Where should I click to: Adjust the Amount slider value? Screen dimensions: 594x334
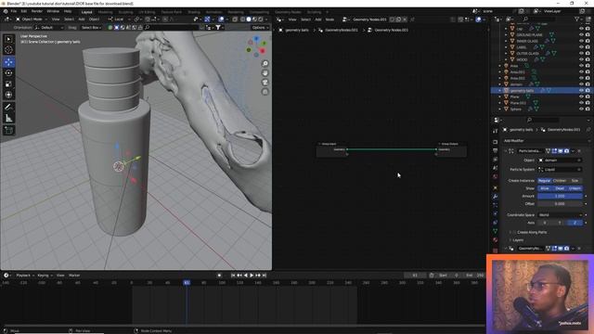[560, 196]
